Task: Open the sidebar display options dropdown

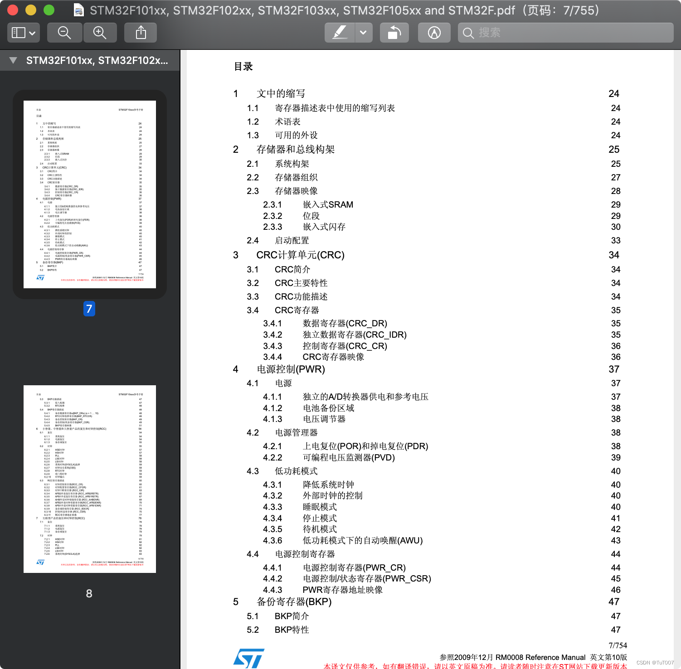Action: tap(33, 34)
